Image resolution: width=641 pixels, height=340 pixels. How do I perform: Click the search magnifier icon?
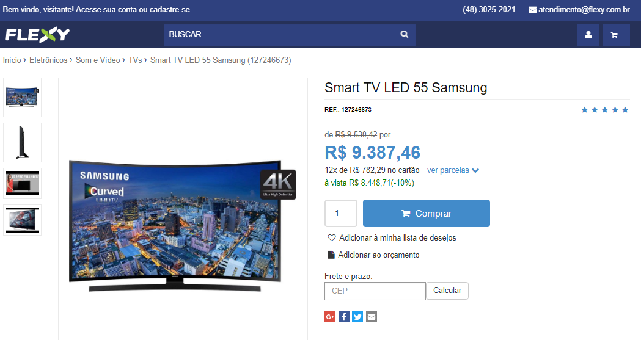pyautogui.click(x=405, y=34)
